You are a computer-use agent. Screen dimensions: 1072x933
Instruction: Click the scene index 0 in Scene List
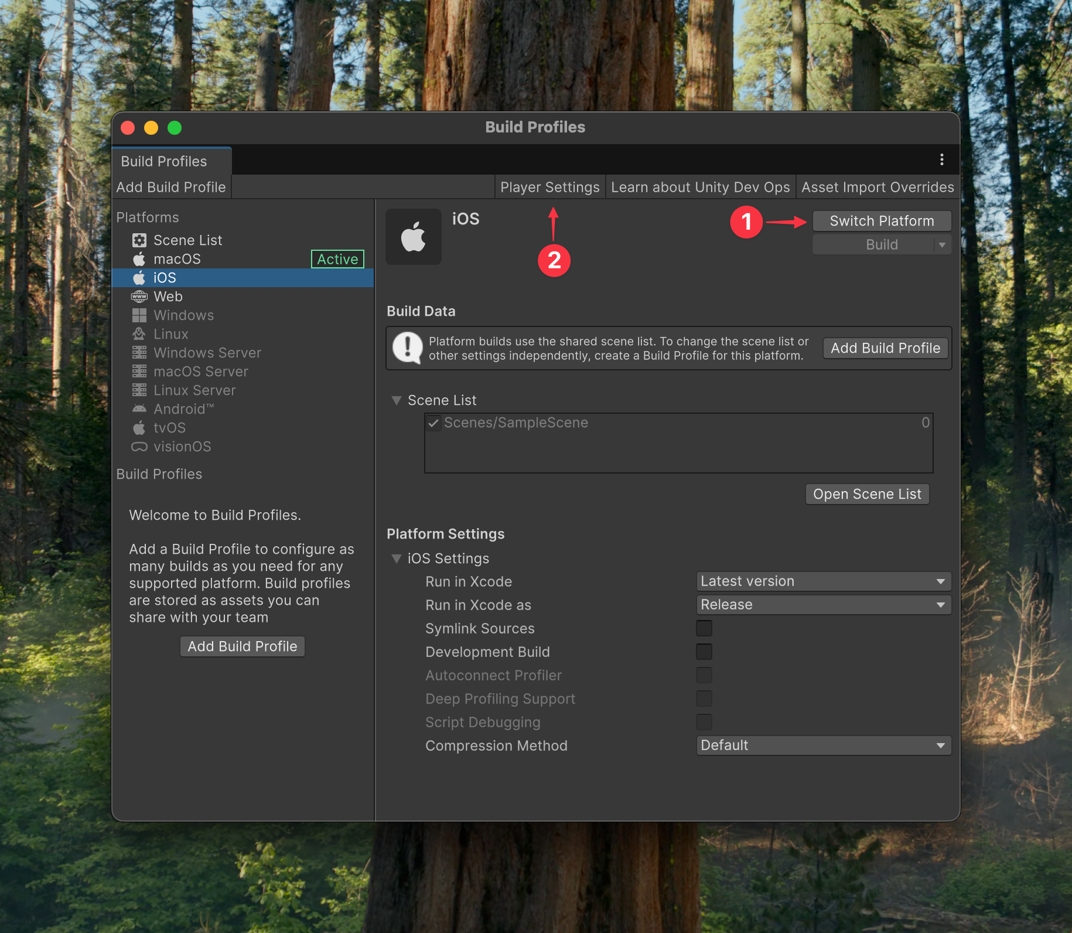coord(926,423)
